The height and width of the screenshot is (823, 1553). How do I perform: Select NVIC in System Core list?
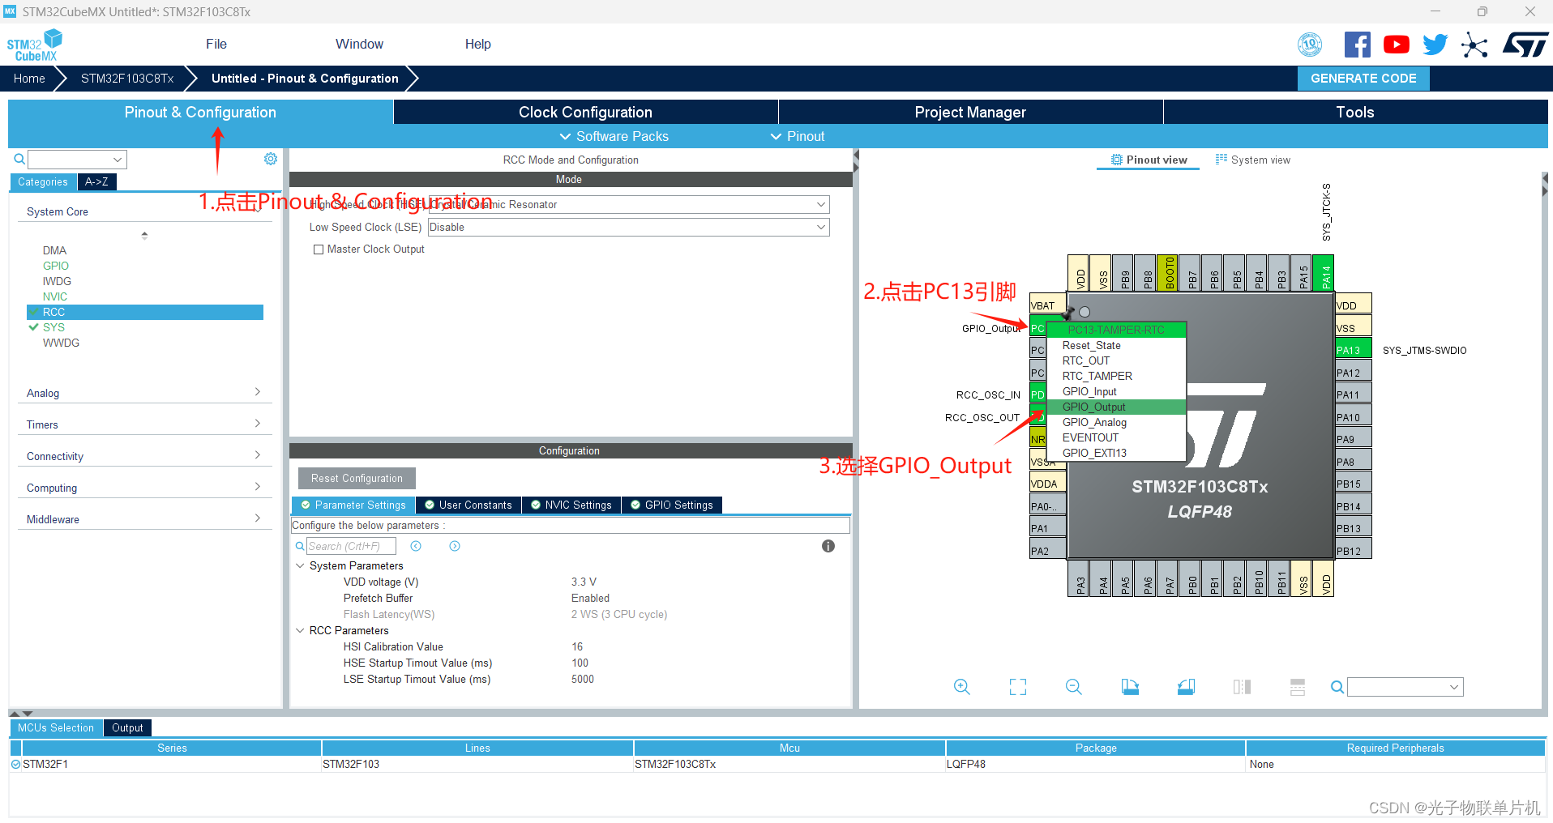click(55, 296)
